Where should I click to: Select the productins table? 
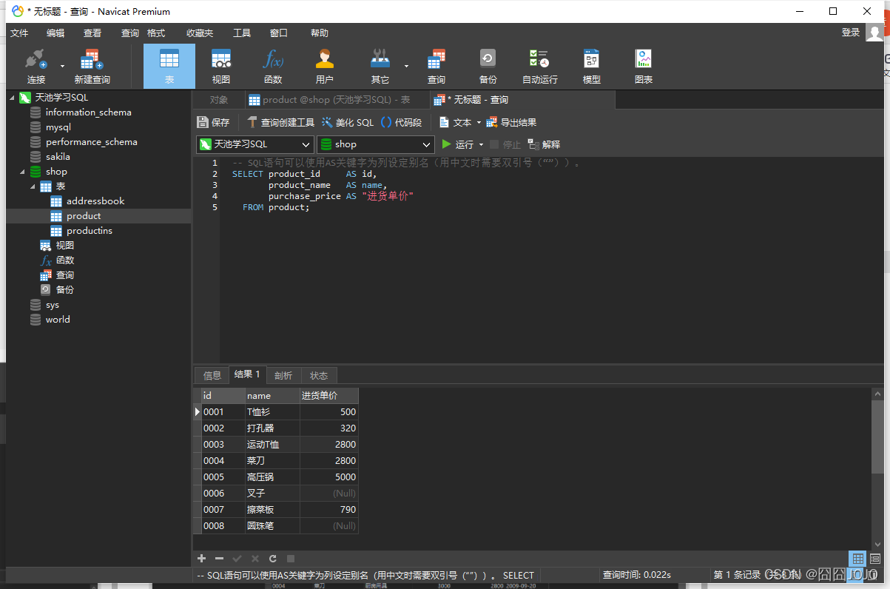(x=90, y=231)
